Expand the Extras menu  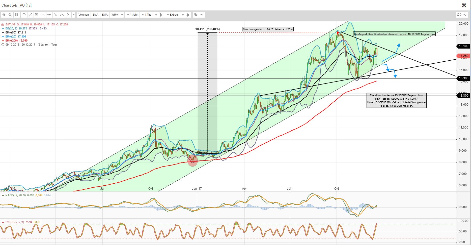[x=173, y=15]
